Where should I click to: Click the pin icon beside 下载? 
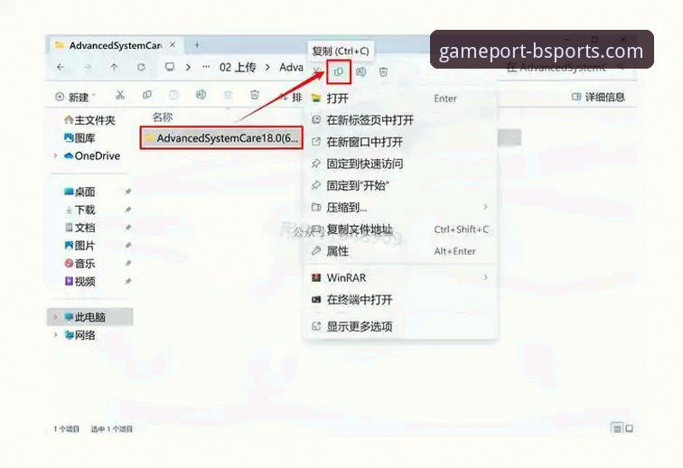pyautogui.click(x=128, y=210)
